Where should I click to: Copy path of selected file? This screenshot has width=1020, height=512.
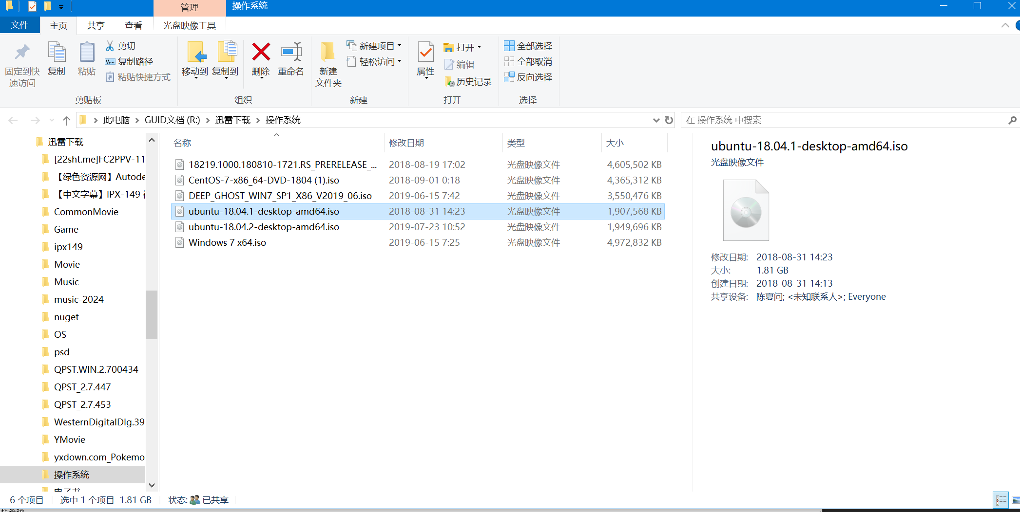[x=129, y=61]
